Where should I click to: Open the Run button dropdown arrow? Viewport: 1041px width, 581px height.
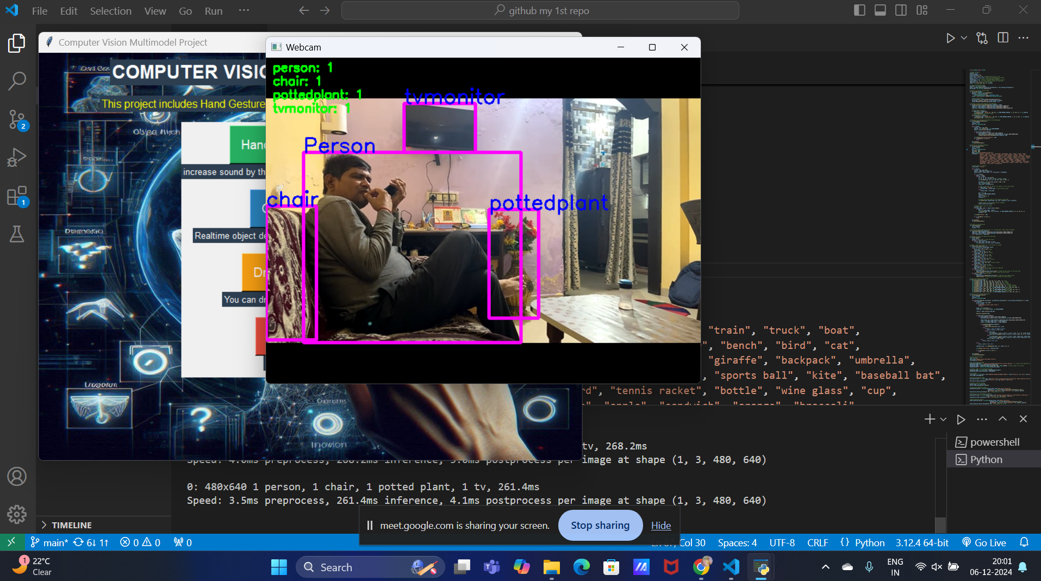[x=963, y=38]
